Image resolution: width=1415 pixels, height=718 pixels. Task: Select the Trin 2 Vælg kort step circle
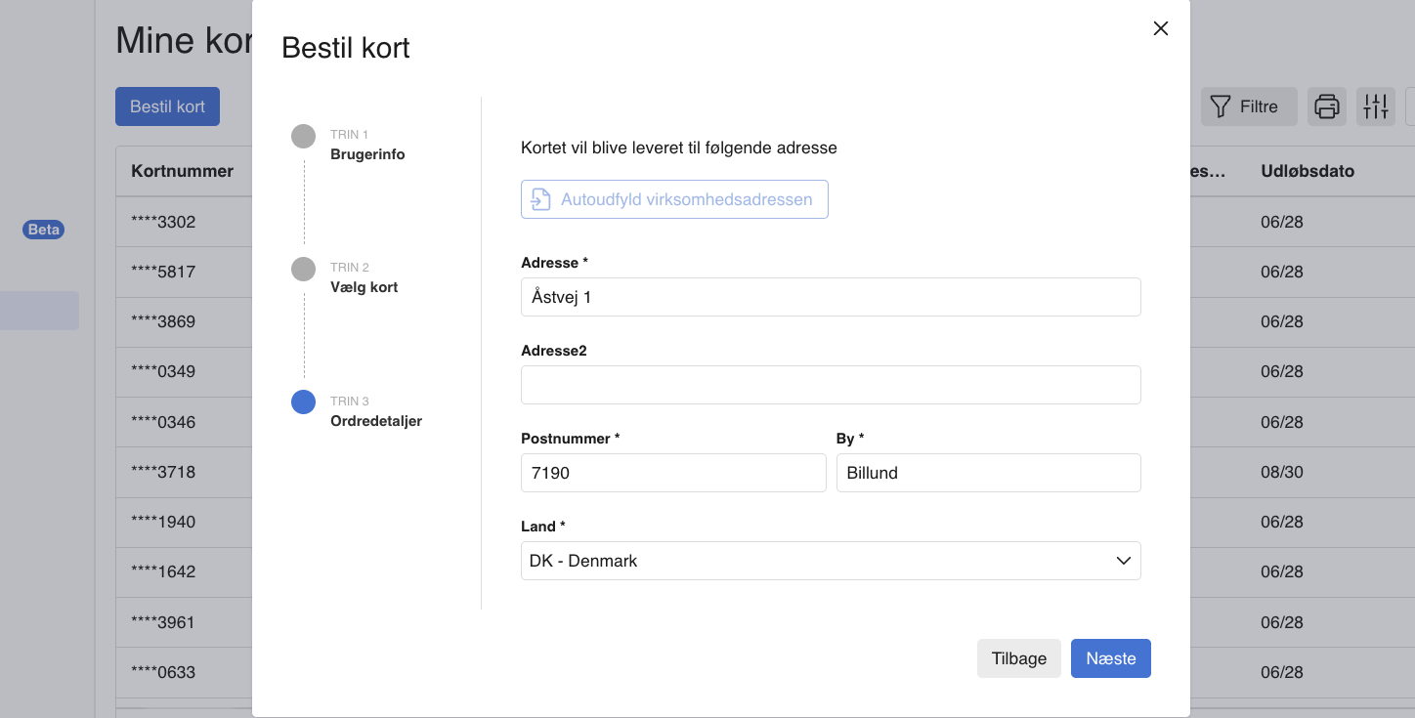(304, 269)
